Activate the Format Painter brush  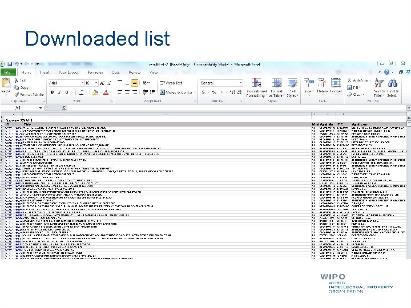29,94
